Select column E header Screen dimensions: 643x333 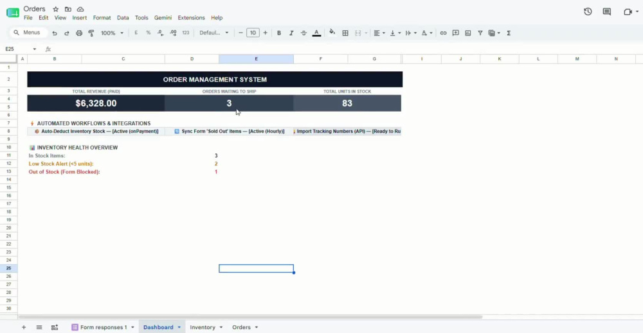point(257,59)
